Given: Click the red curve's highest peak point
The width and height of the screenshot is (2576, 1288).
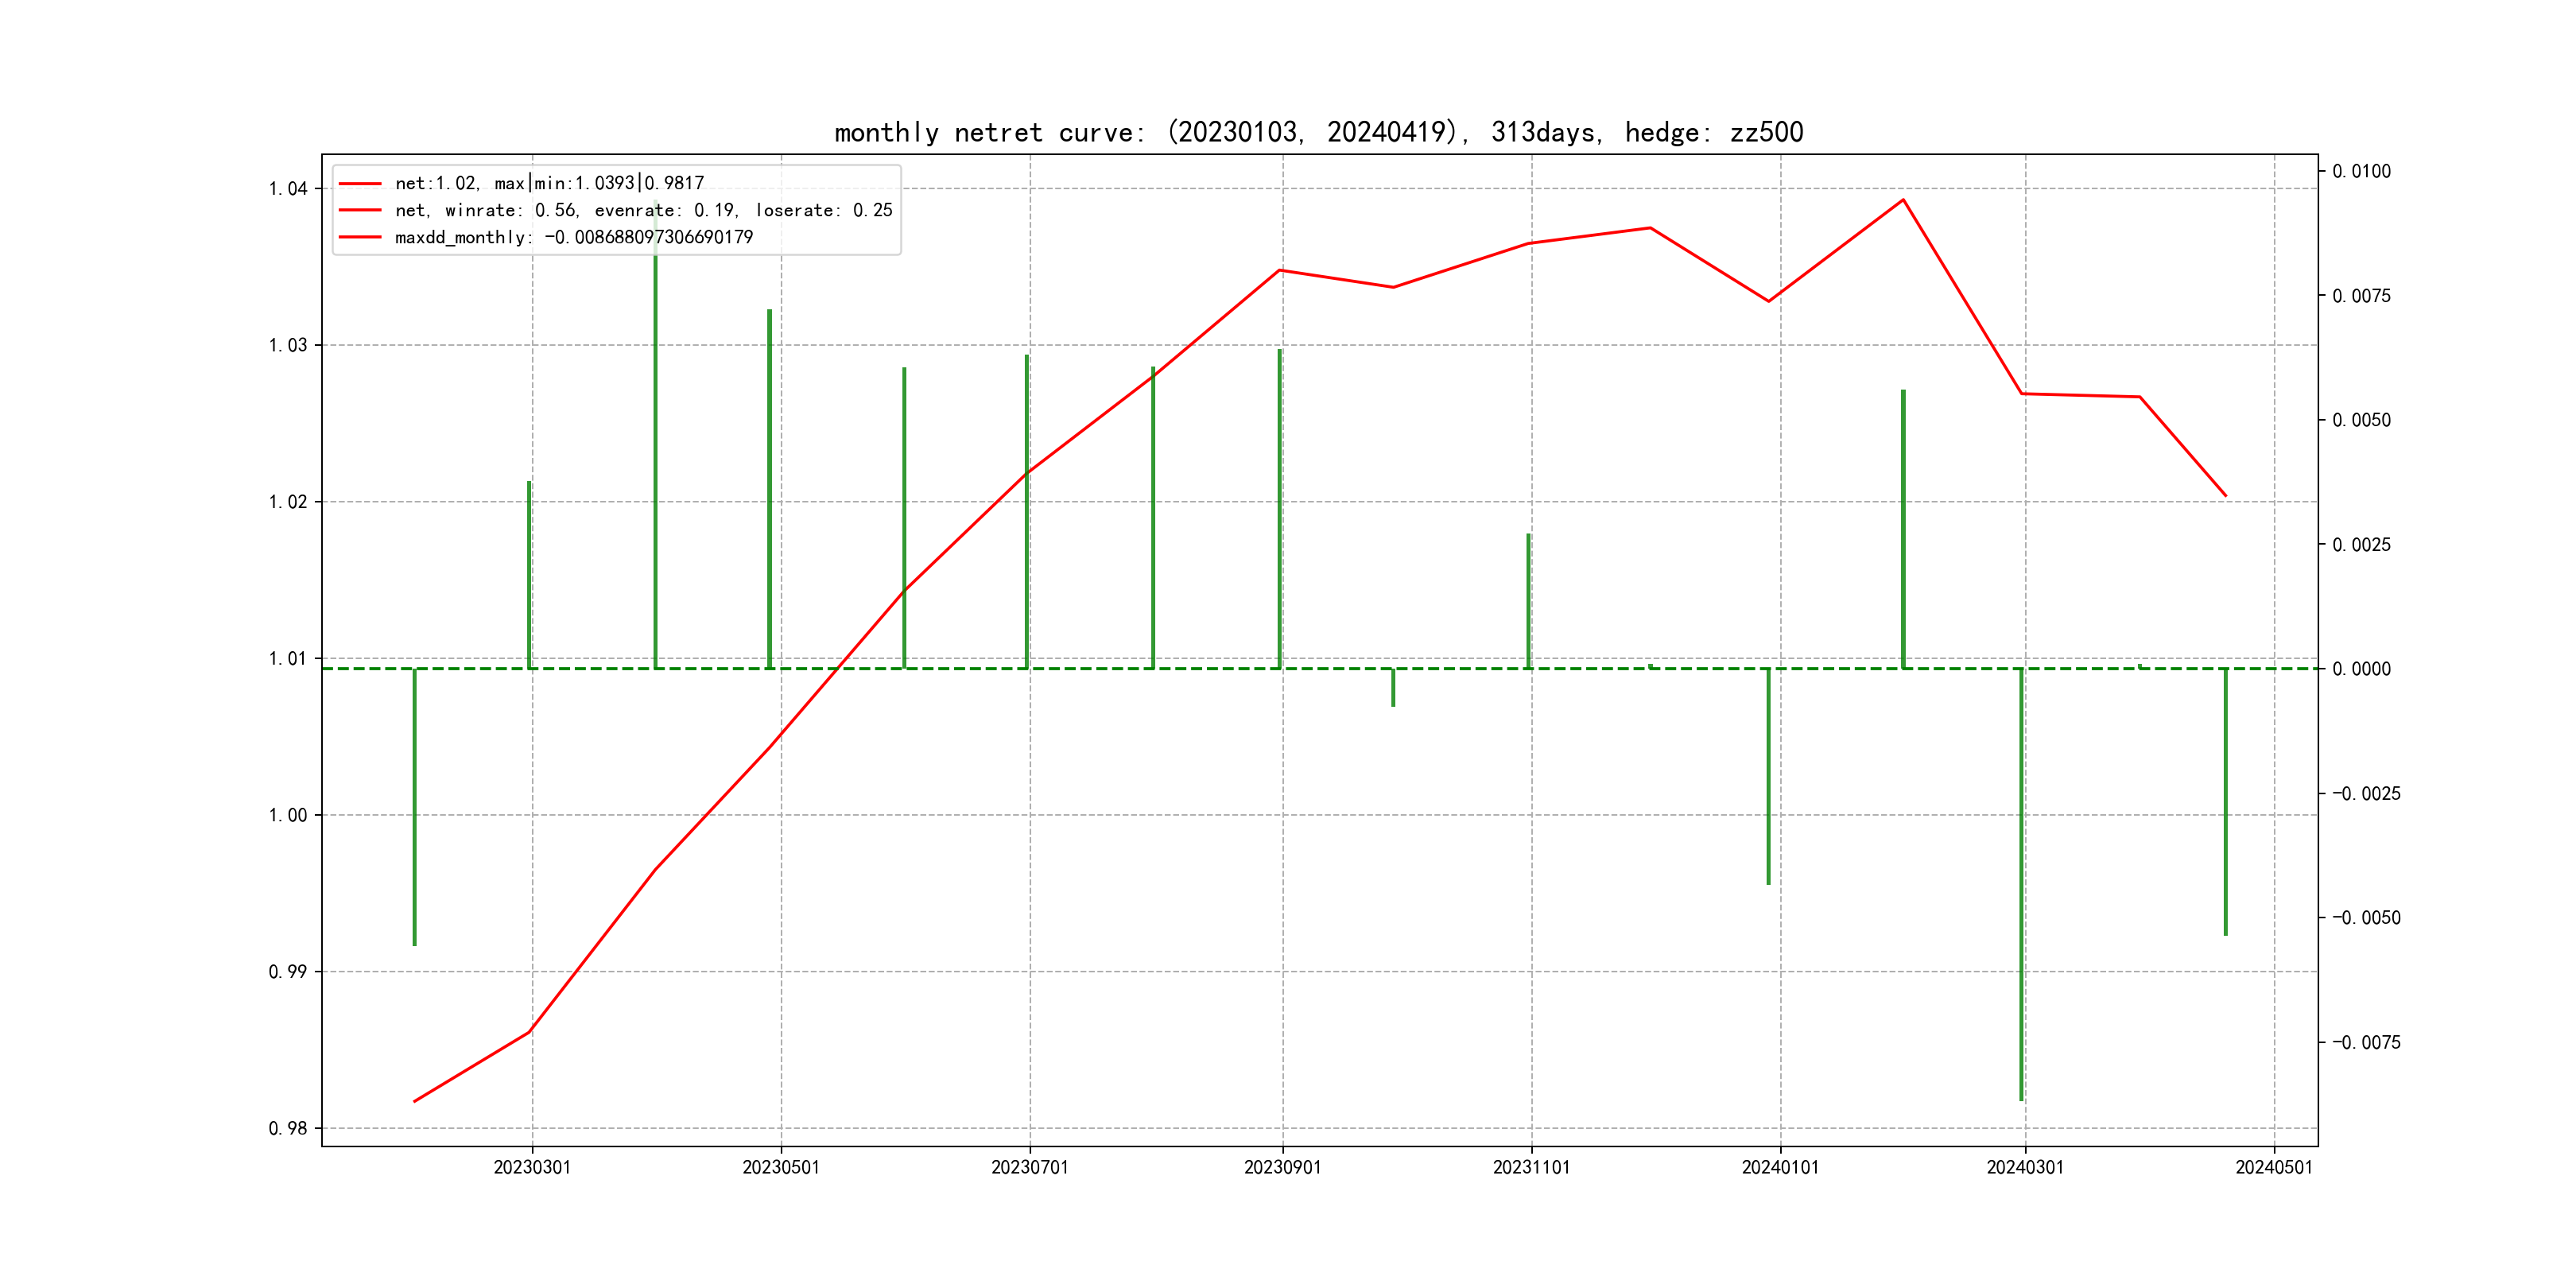Looking at the screenshot, I should click(1903, 200).
